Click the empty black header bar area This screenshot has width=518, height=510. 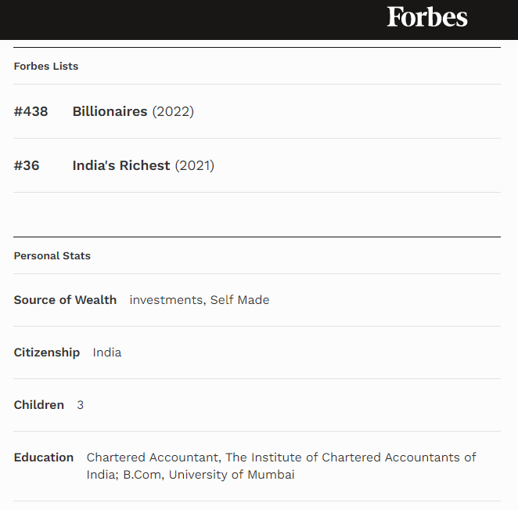pyautogui.click(x=192, y=20)
